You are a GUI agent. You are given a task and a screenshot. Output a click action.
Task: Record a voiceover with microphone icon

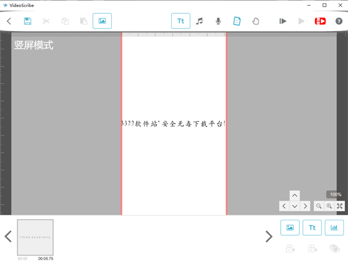click(218, 21)
